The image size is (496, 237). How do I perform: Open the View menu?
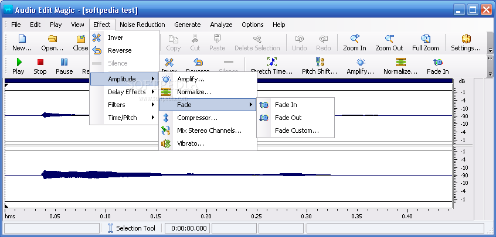(77, 25)
